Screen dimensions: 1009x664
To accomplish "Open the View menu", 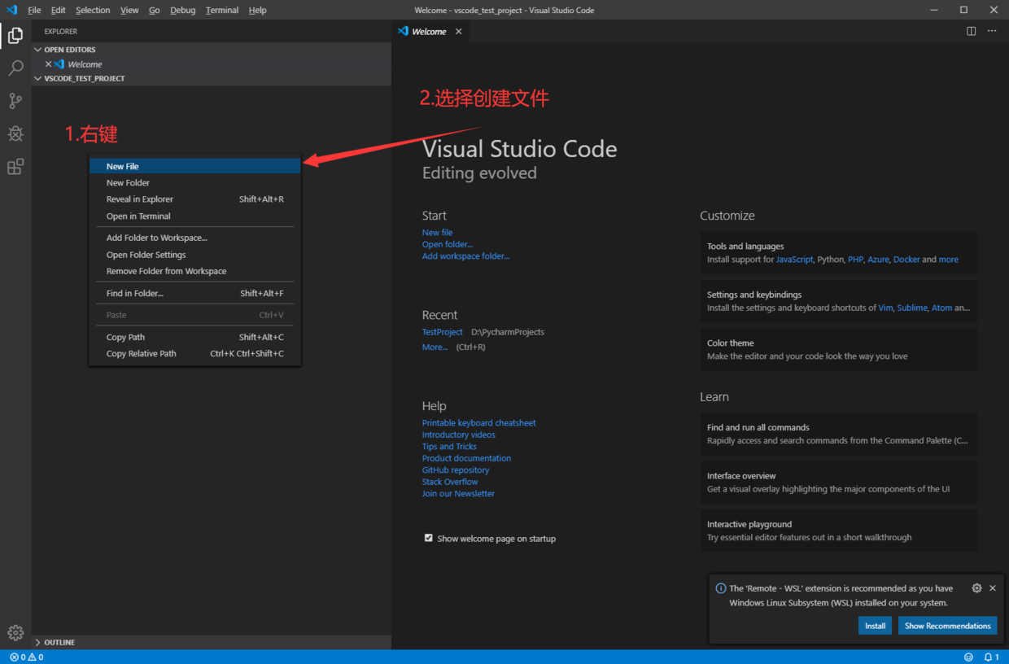I will tap(129, 10).
